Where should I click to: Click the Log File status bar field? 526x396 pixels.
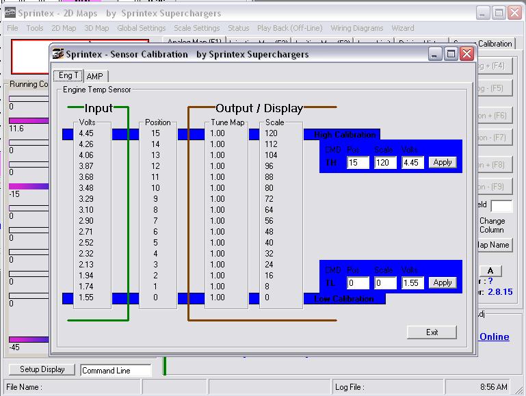pos(388,387)
